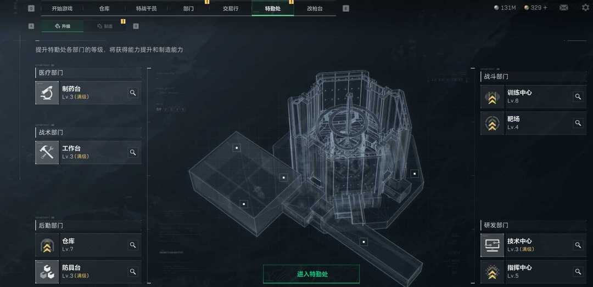
Task: Open the settings gear icon
Action: tap(585, 8)
